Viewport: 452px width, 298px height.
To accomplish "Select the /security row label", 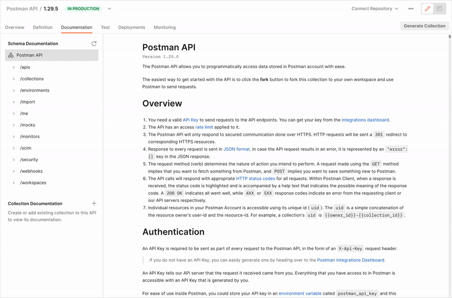I will pos(29,159).
